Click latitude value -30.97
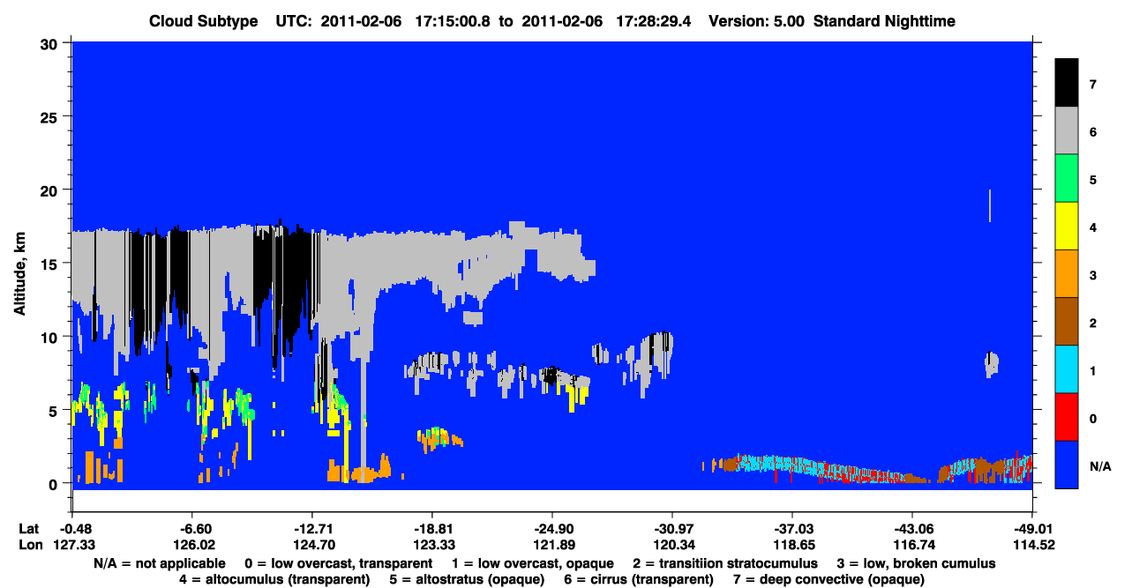This screenshot has height=588, width=1147. 672,528
